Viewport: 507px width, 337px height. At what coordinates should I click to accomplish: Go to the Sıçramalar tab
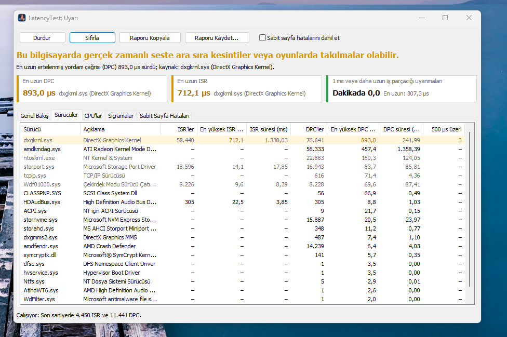coord(121,116)
